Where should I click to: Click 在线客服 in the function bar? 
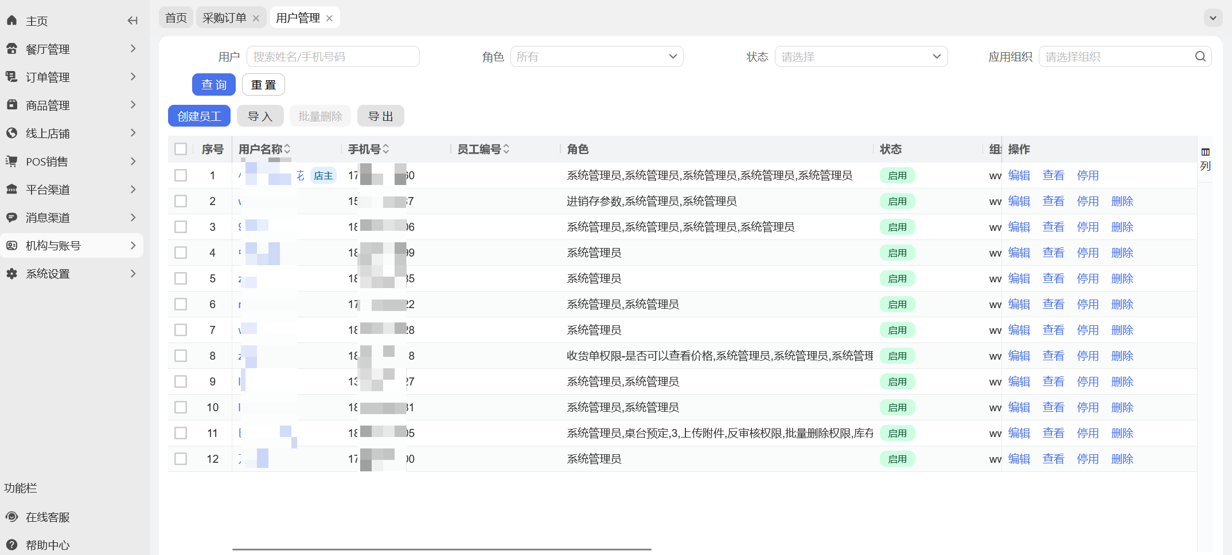tap(48, 517)
